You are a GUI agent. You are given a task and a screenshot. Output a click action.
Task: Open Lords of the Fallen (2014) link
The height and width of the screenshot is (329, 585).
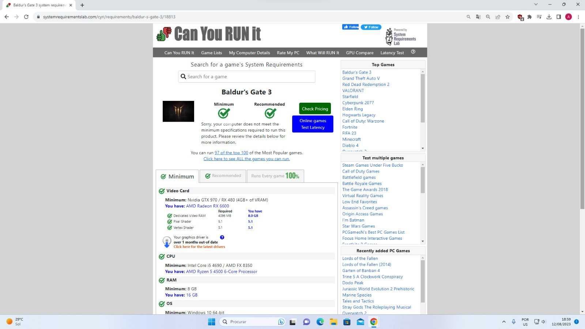[367, 265]
